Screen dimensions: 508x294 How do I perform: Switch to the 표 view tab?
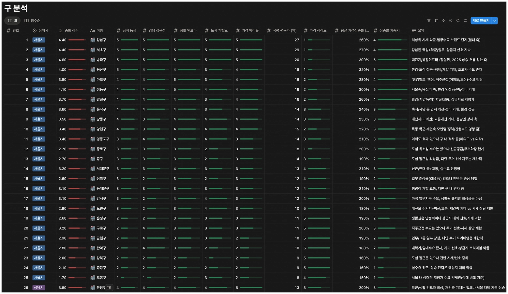pyautogui.click(x=13, y=21)
